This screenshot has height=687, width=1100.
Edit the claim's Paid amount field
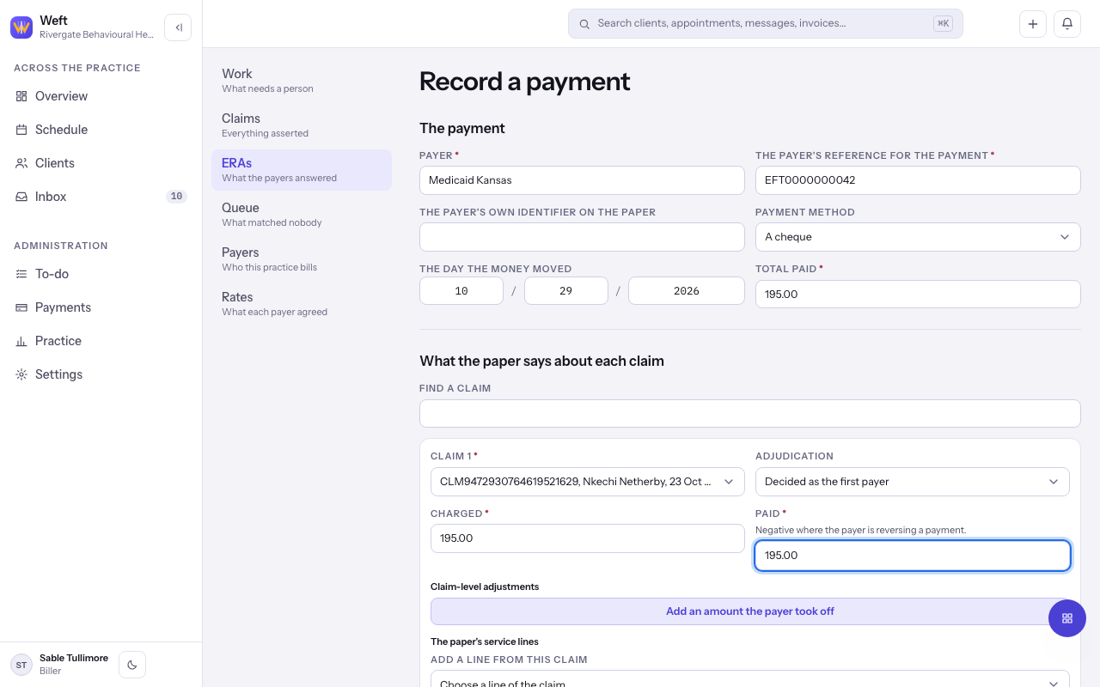(x=913, y=556)
